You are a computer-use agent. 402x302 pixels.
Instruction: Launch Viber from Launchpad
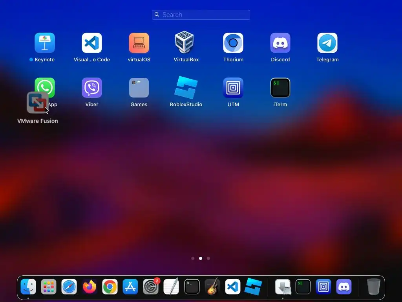(92, 88)
